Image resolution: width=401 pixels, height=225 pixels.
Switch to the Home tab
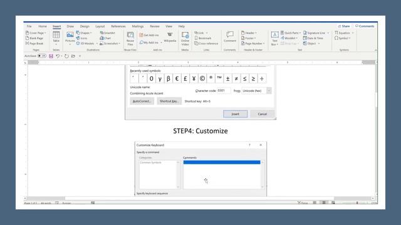point(43,26)
